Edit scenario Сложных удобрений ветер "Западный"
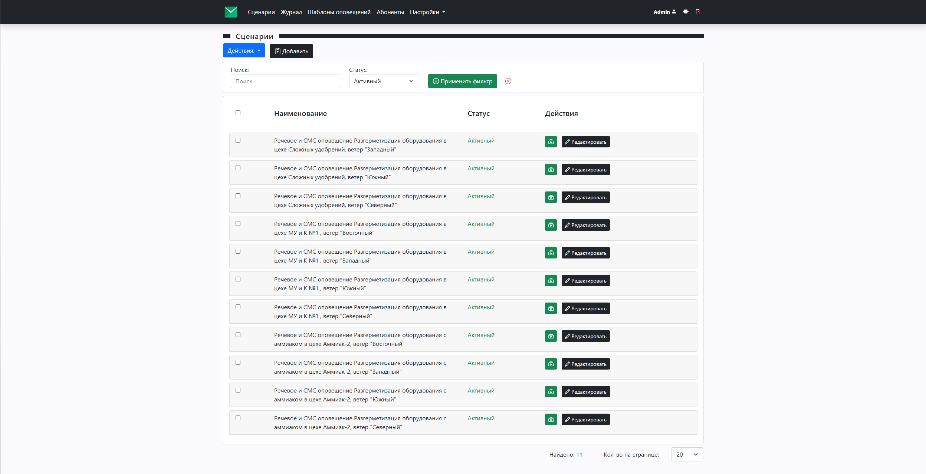Screen dimensions: 926x474 (x=585, y=142)
